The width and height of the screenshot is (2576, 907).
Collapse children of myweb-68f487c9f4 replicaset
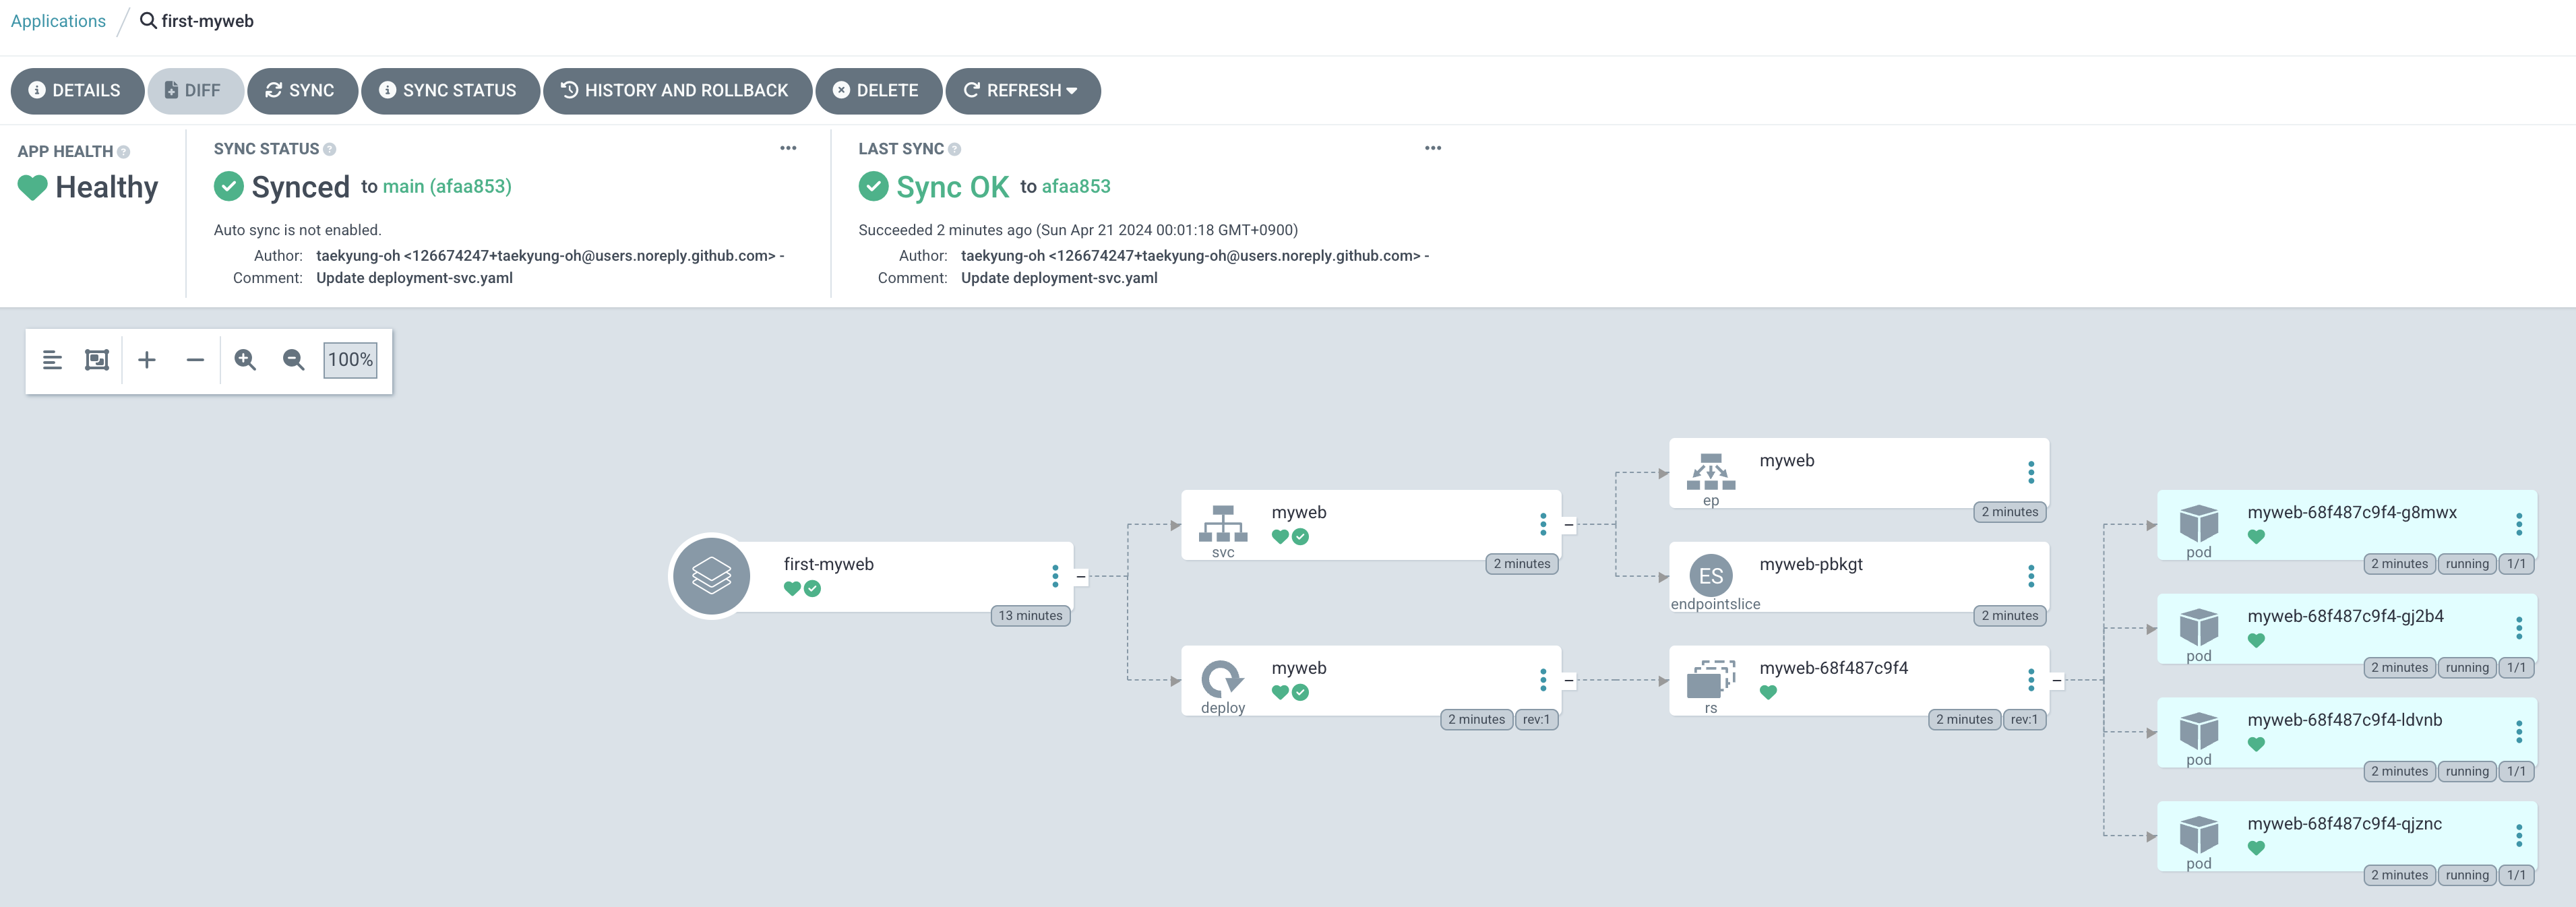click(2056, 681)
